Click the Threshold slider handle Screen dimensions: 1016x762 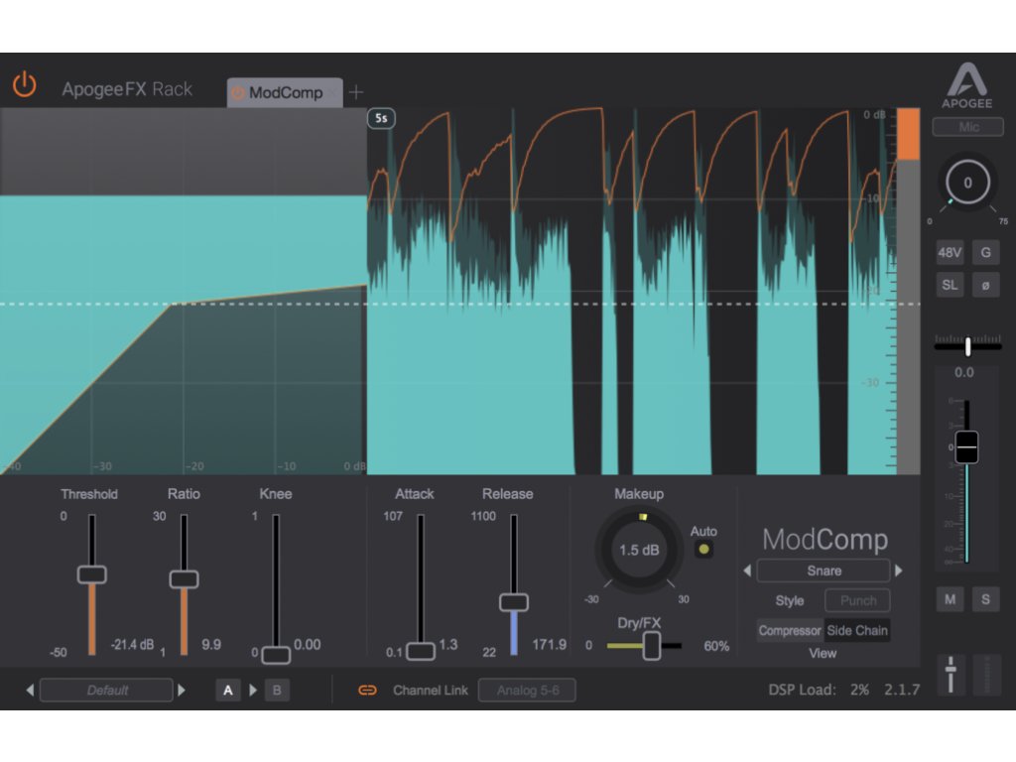coord(92,574)
